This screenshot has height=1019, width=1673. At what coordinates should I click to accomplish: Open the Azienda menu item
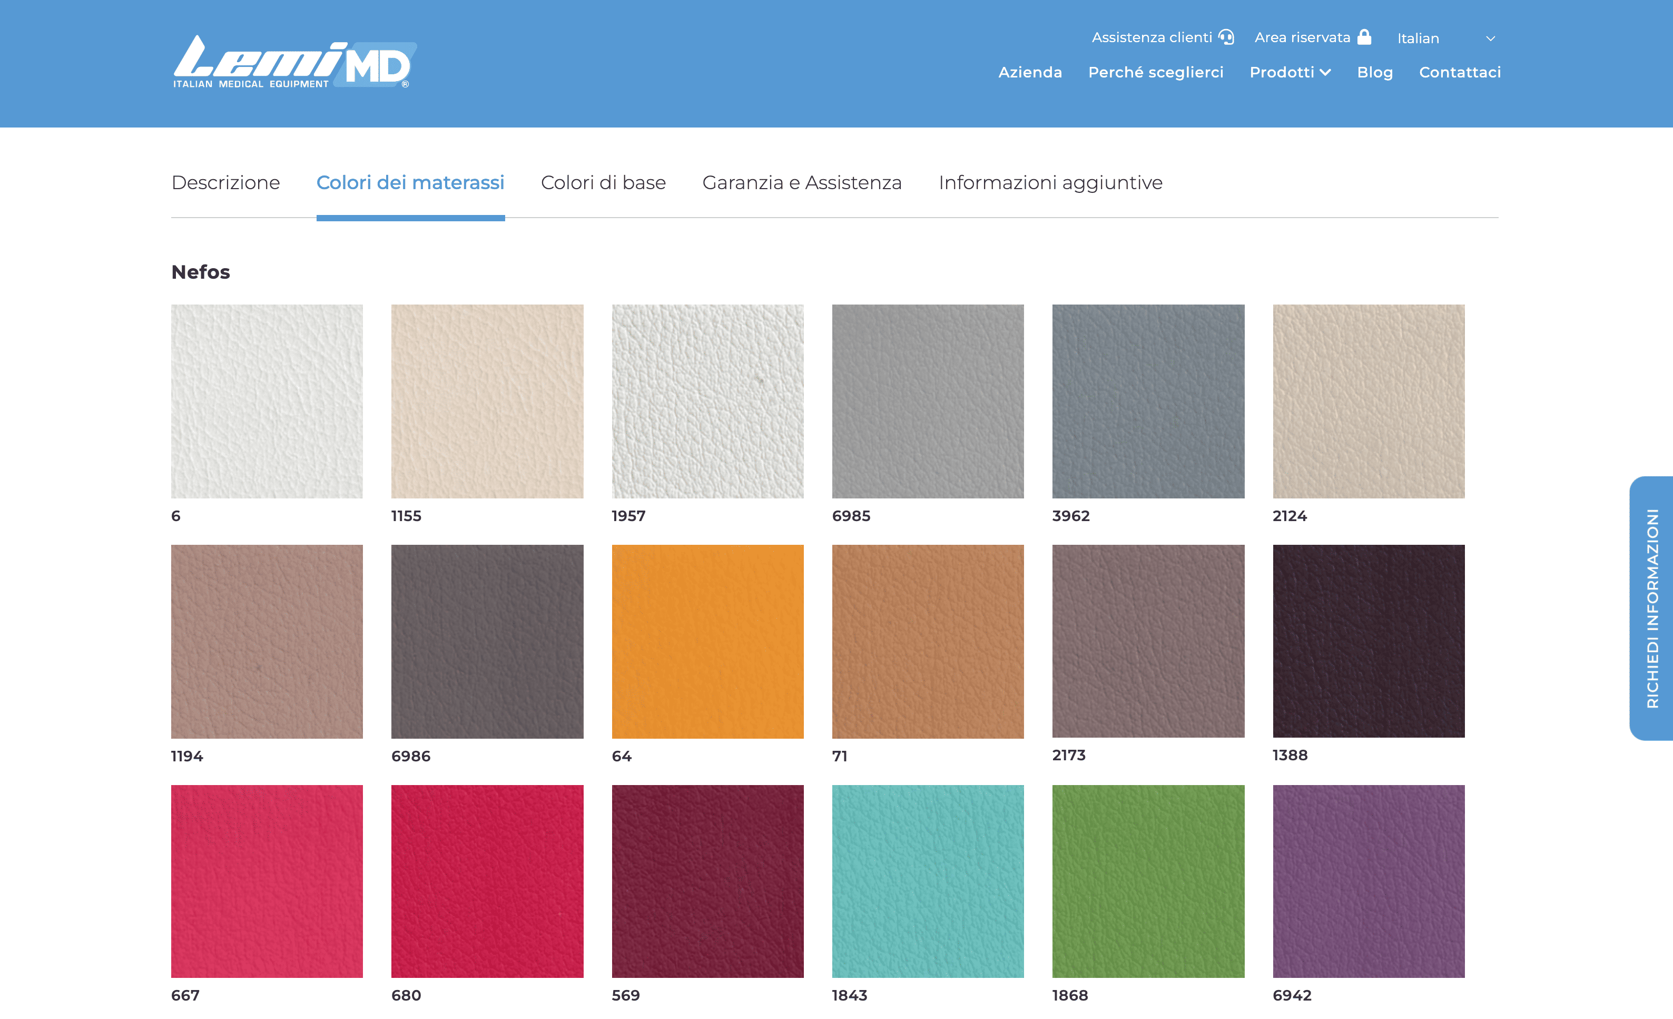coord(1029,73)
